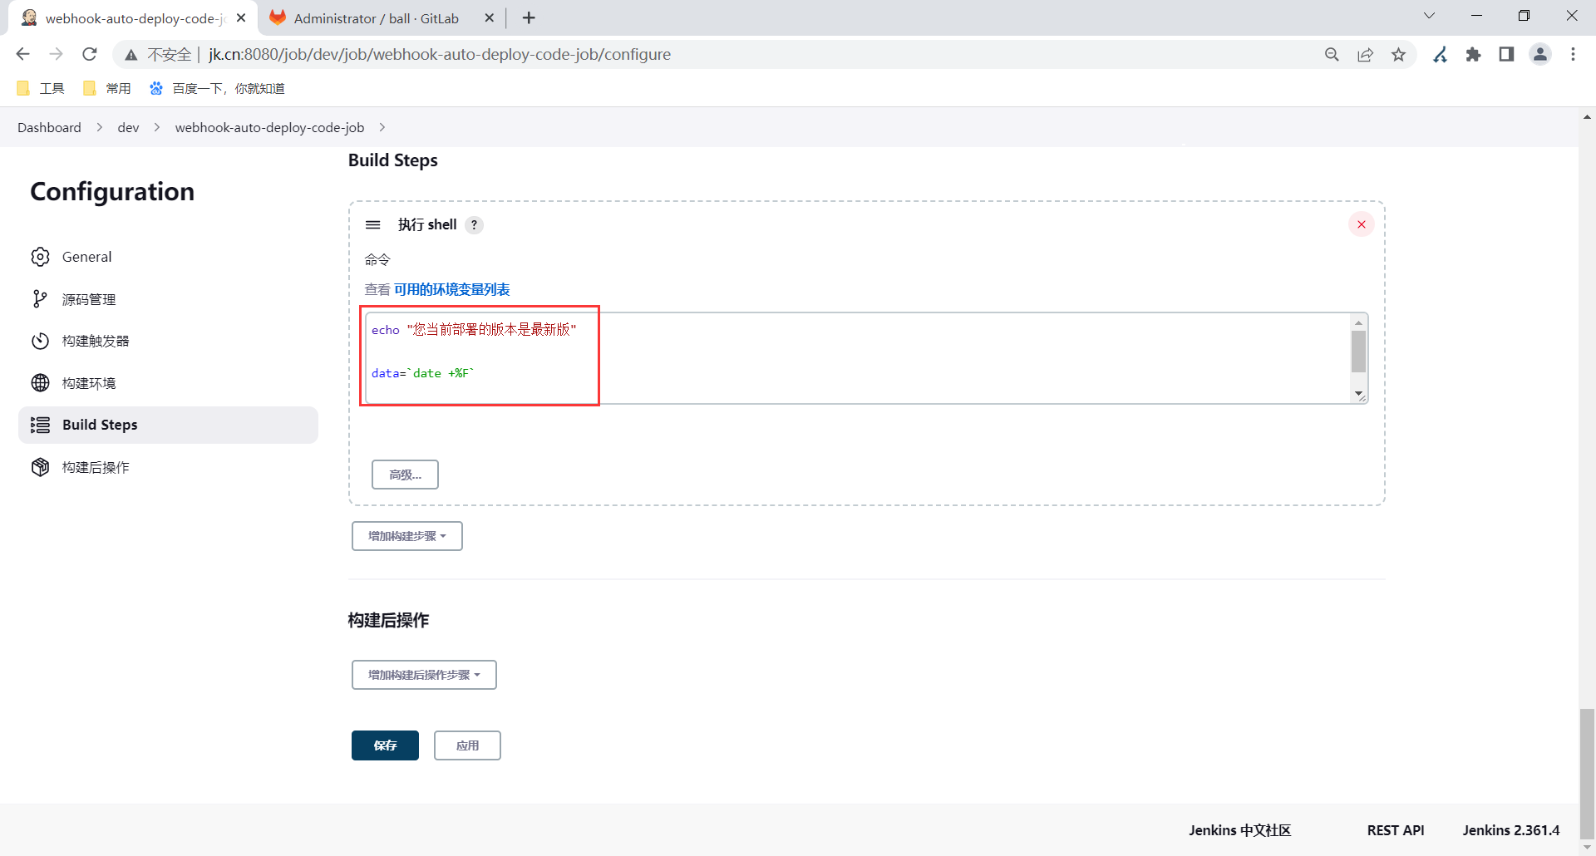Close the Administrator / ball GitLab tab
This screenshot has height=856, width=1596.
pyautogui.click(x=489, y=17)
